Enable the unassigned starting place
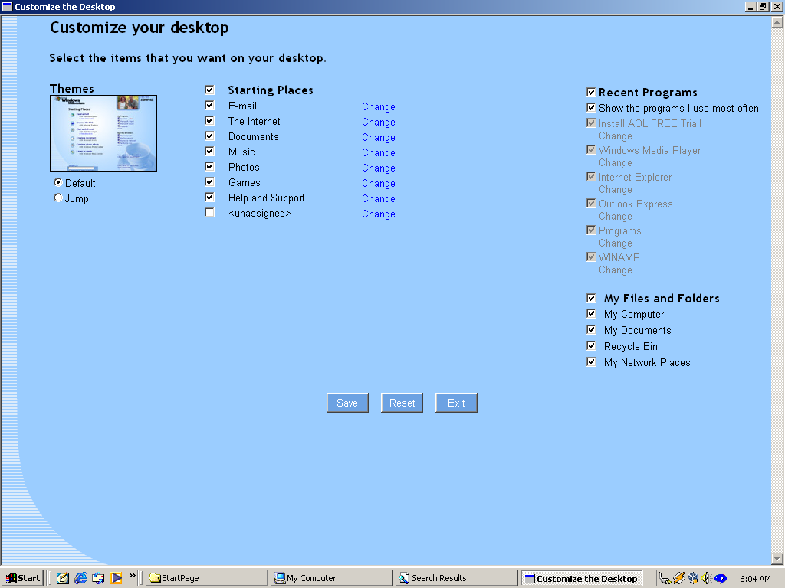Screen dimensions: 785x588 pos(209,212)
